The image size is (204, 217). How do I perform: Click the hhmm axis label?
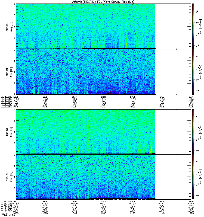(5, 213)
